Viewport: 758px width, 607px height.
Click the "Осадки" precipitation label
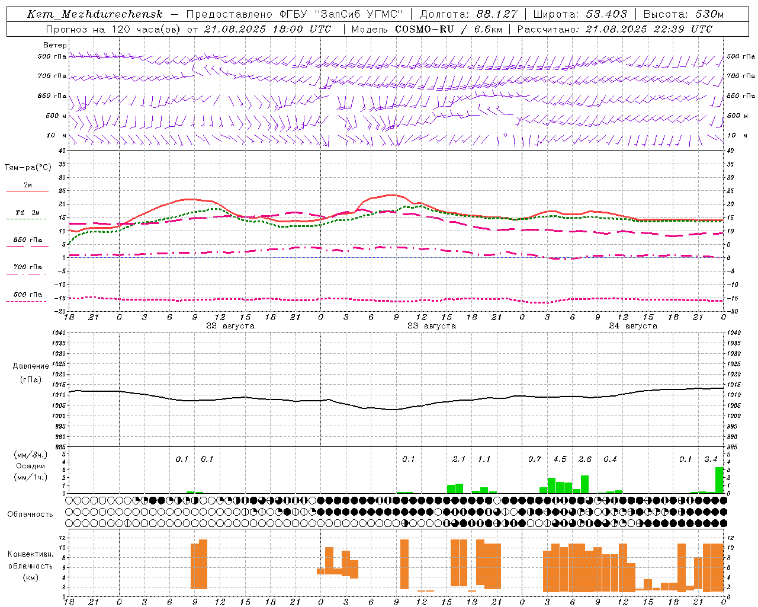pos(30,466)
